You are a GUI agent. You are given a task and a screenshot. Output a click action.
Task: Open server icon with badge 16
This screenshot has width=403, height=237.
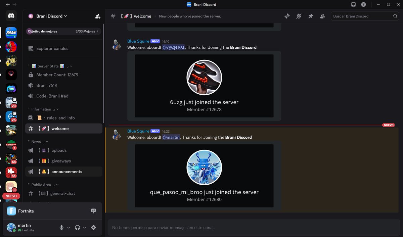(x=11, y=173)
